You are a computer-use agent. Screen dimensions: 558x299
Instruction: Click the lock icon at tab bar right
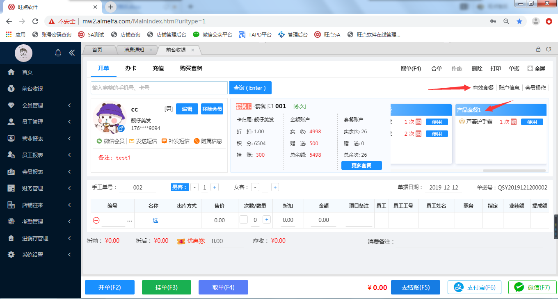click(538, 49)
